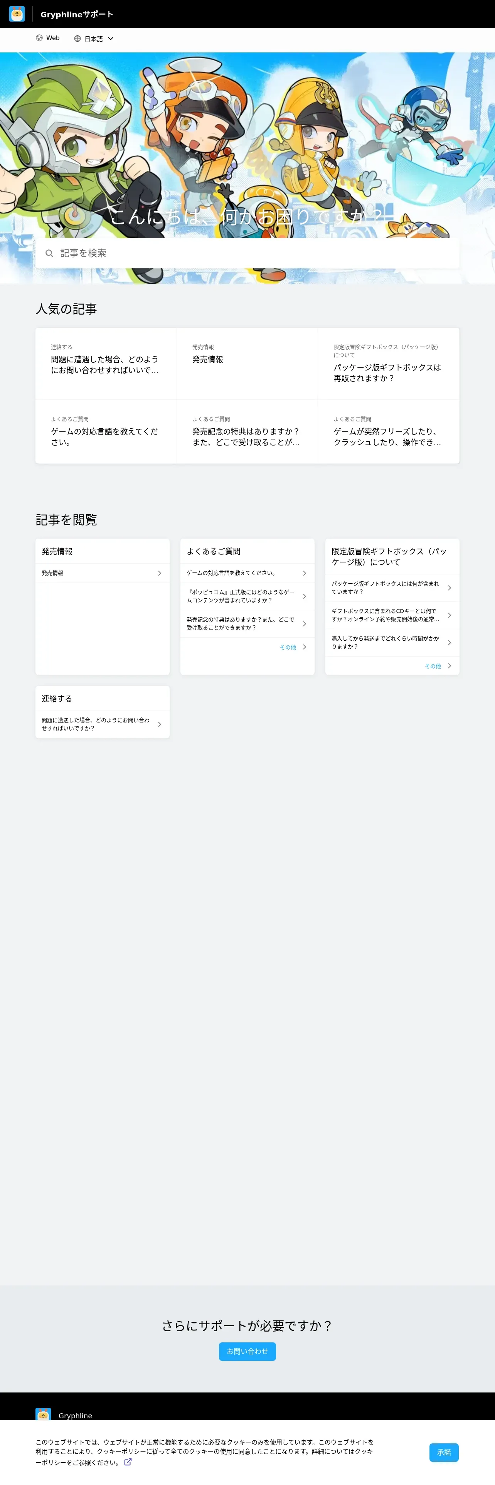Click the language globe icon beside 日本語
495x1485 pixels.
[77, 39]
